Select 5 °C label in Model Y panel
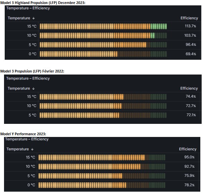This screenshot has height=193, width=203. click(x=31, y=176)
